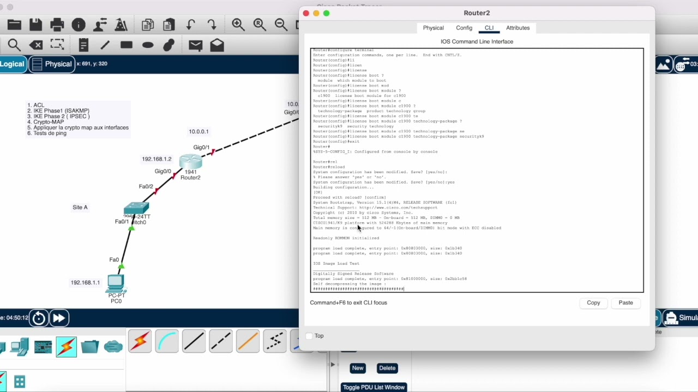Pick the automatic connection type lightning cable

point(140,341)
